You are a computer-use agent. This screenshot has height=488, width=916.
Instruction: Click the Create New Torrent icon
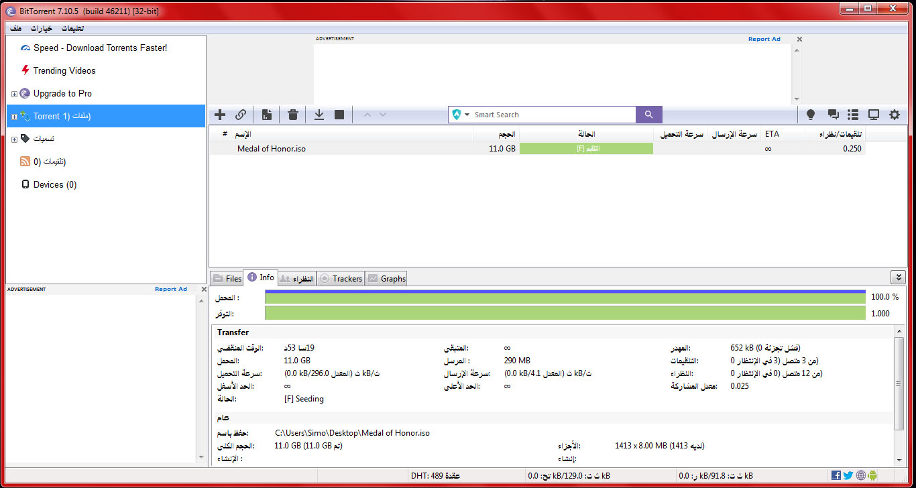pos(267,115)
